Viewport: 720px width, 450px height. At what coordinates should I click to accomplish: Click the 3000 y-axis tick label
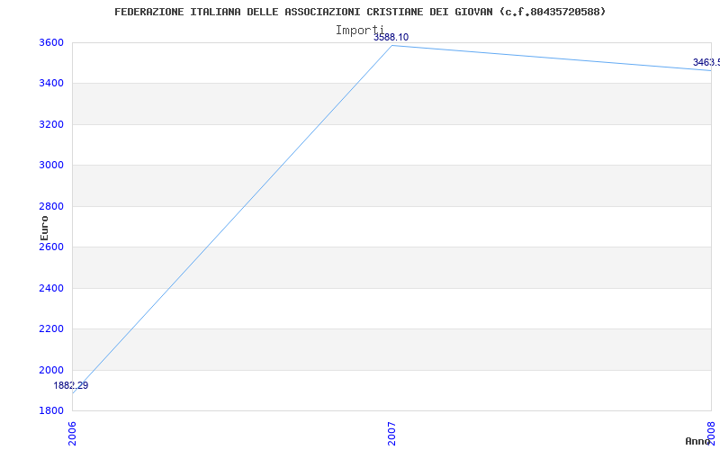pos(51,166)
